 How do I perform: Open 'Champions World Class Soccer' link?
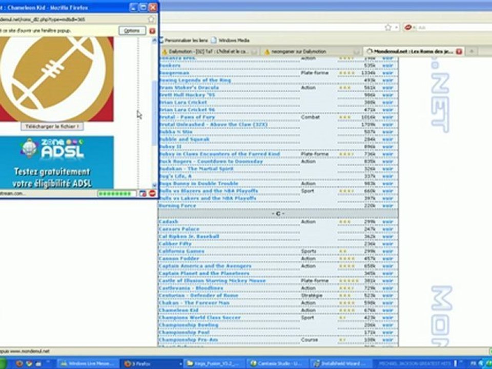coord(200,318)
